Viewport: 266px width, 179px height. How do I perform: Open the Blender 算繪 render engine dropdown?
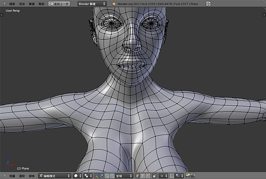[92, 3]
